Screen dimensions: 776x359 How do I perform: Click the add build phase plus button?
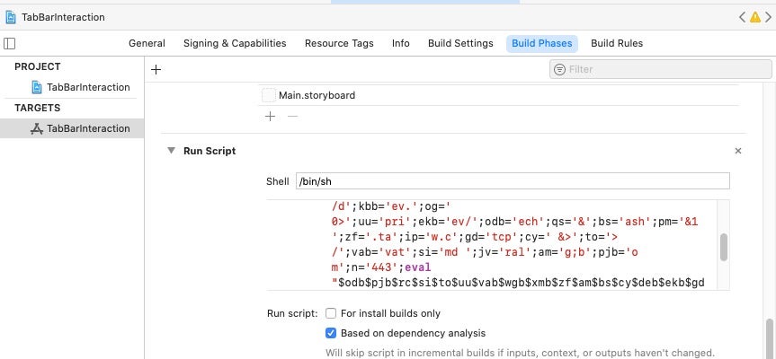(156, 69)
